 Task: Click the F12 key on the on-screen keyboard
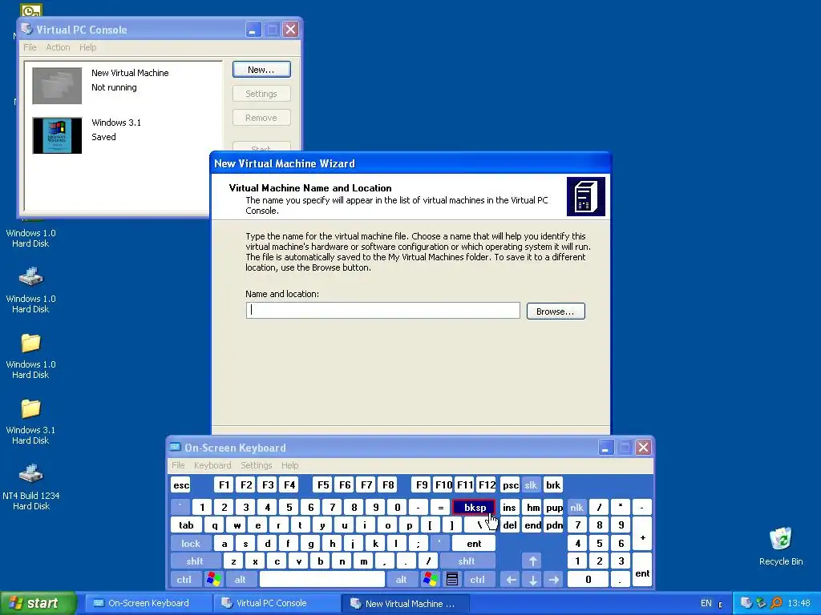(x=487, y=484)
